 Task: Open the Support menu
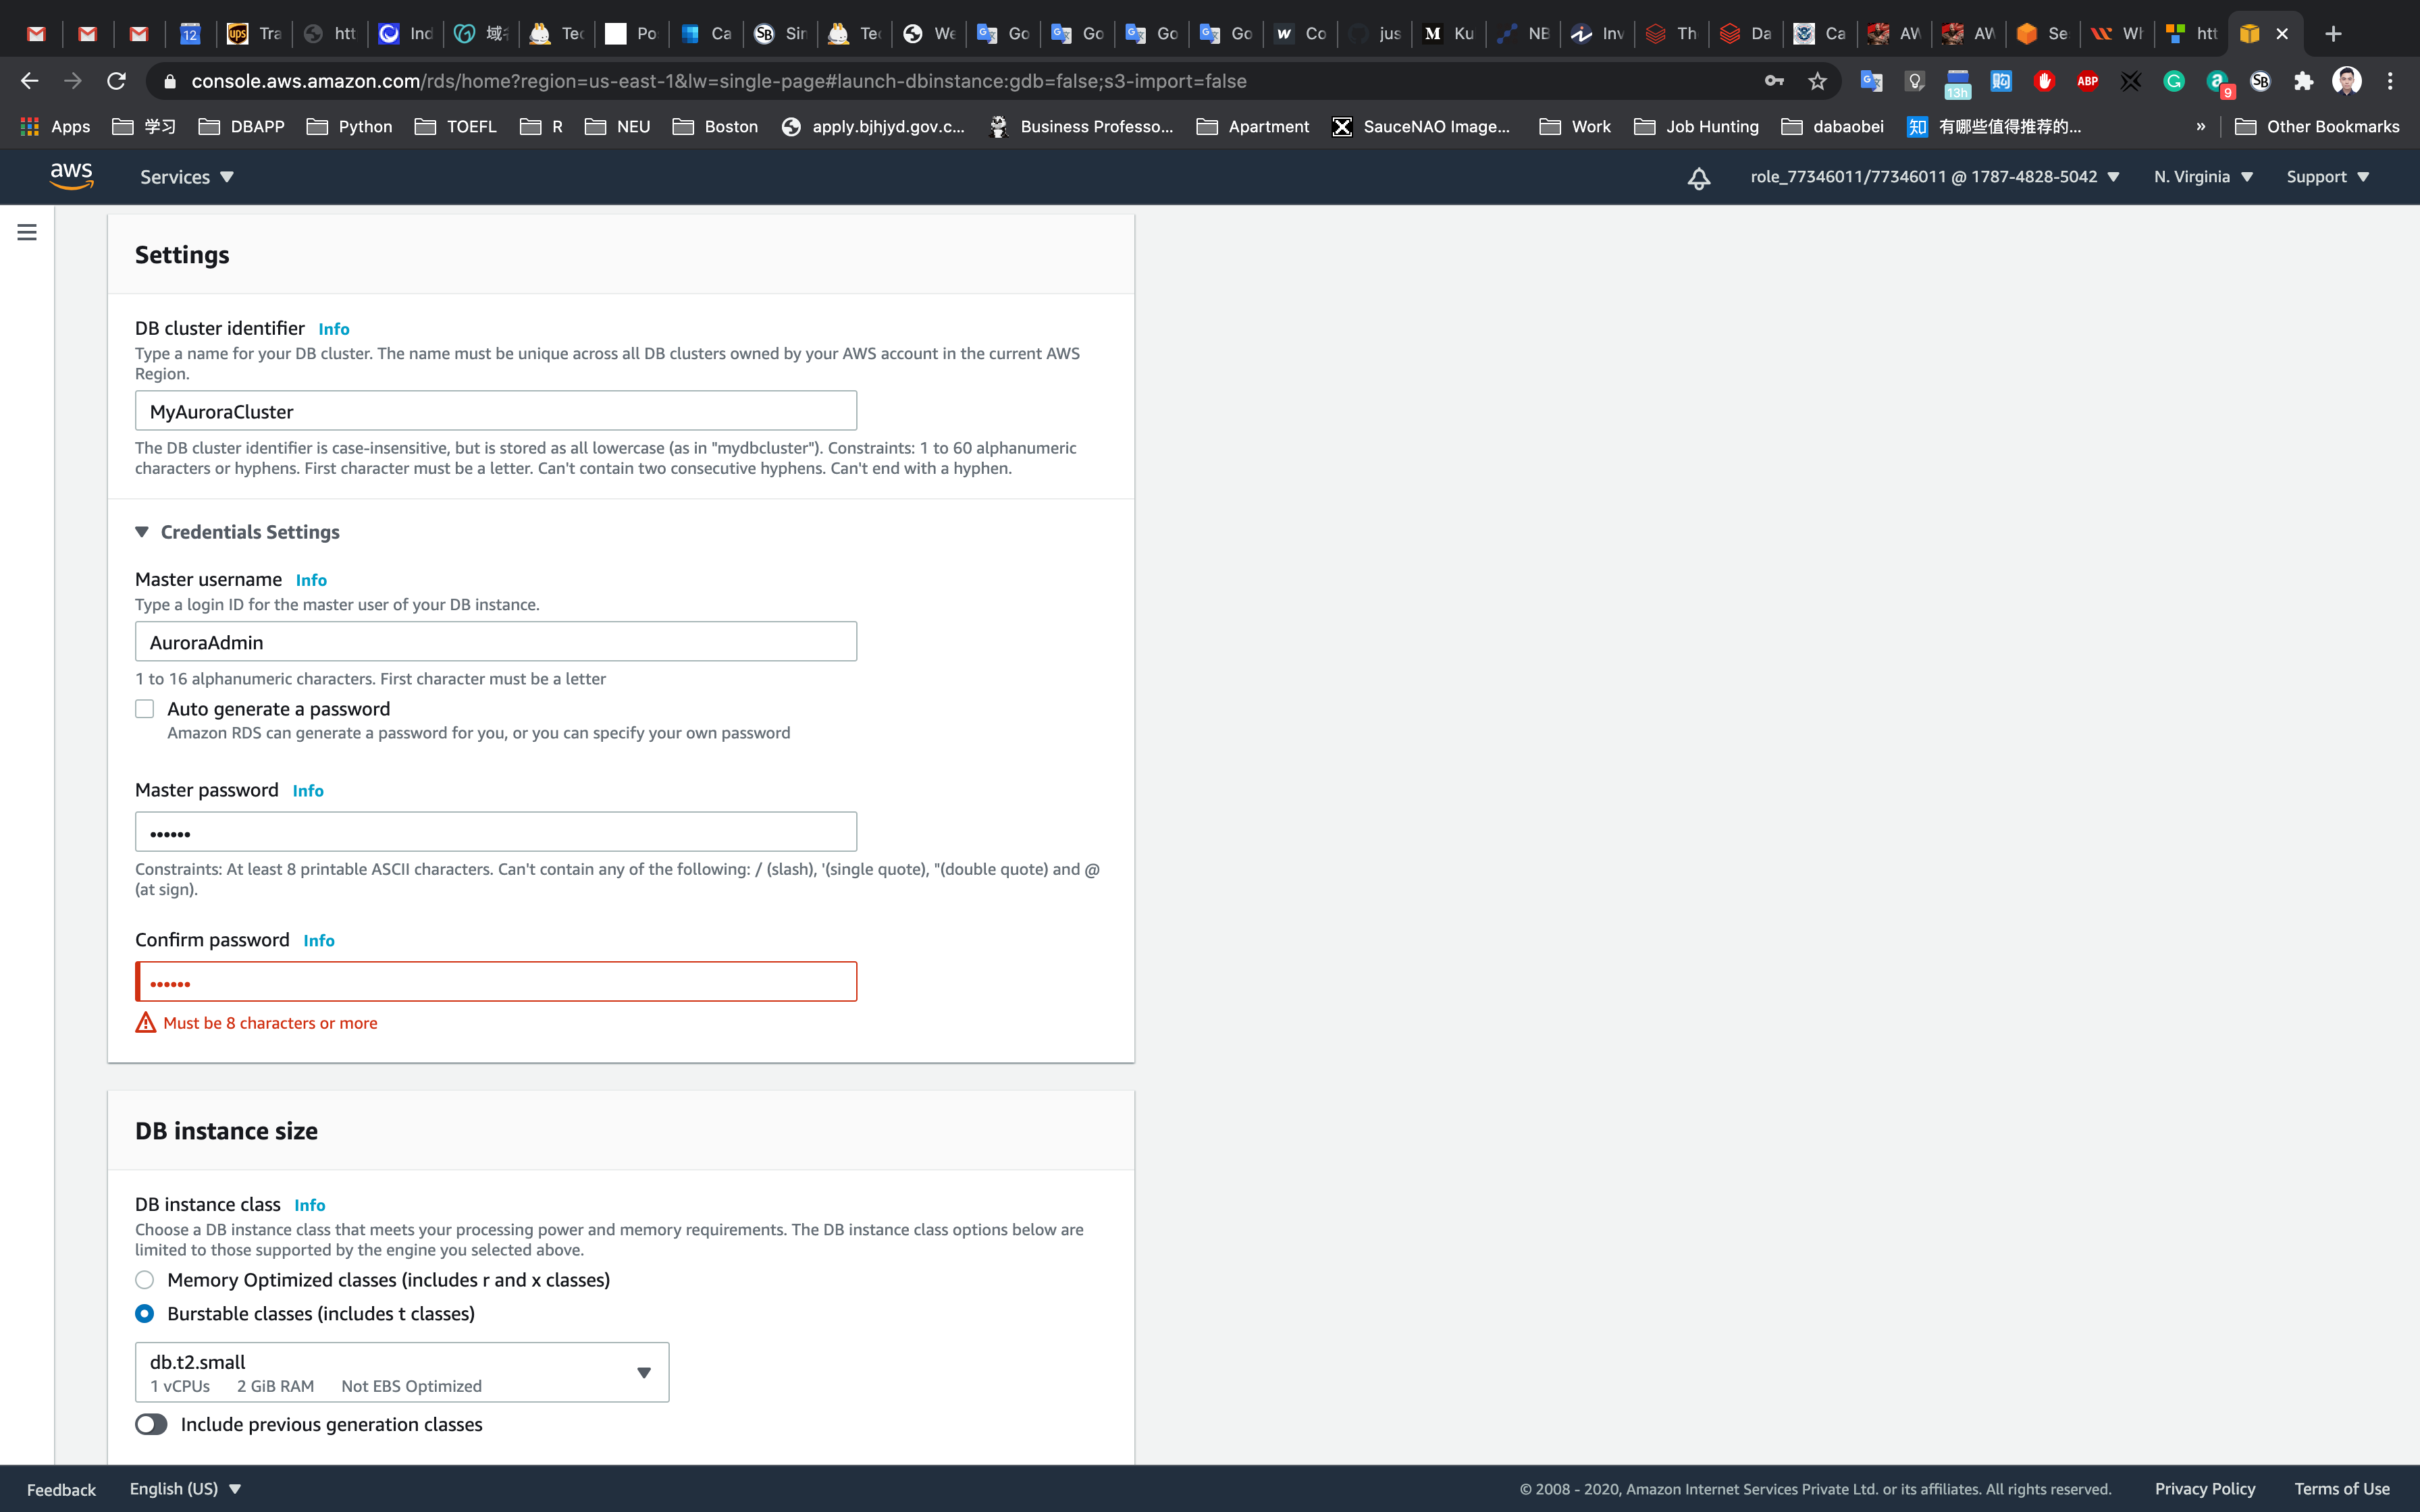point(2327,177)
